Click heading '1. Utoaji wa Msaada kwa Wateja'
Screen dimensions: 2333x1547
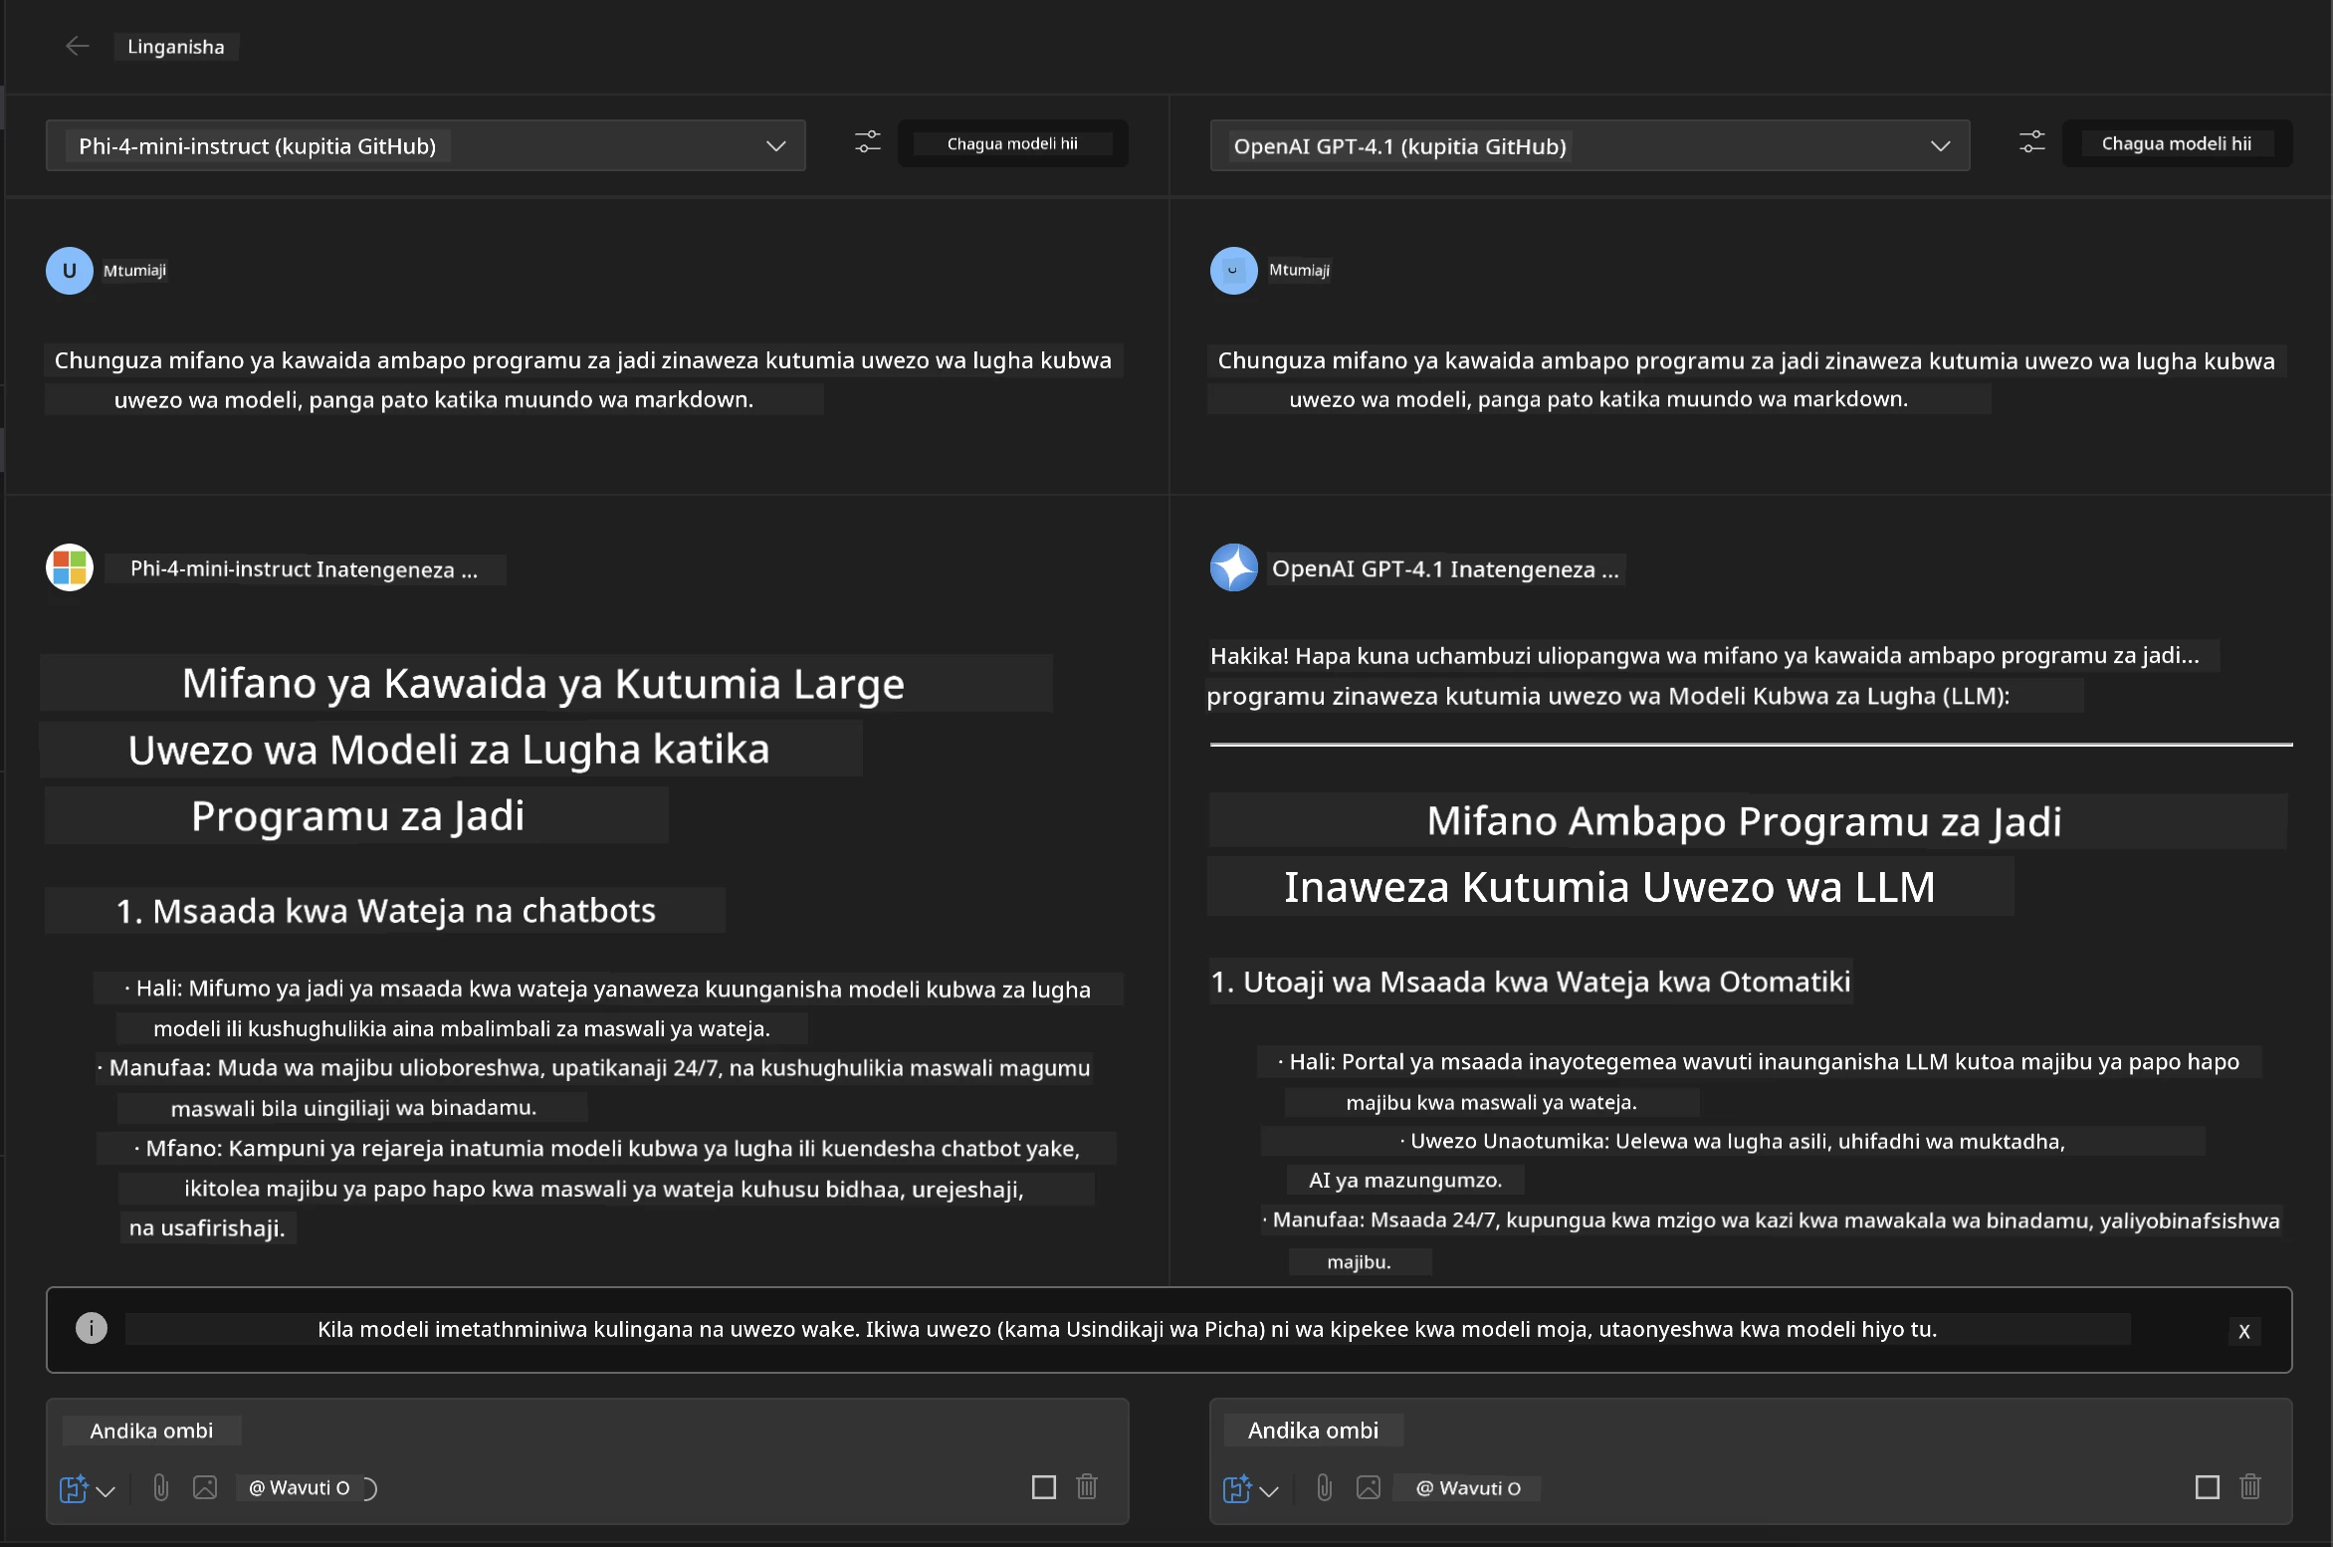1531,982
